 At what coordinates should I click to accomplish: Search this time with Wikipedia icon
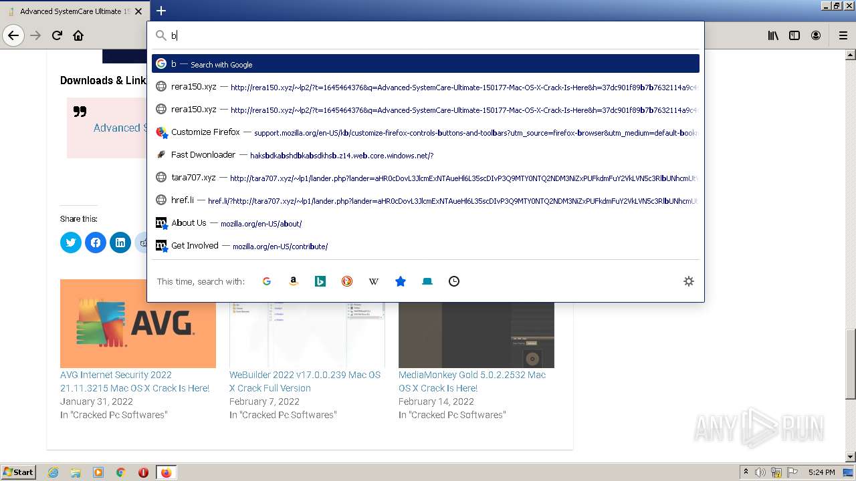coord(374,281)
